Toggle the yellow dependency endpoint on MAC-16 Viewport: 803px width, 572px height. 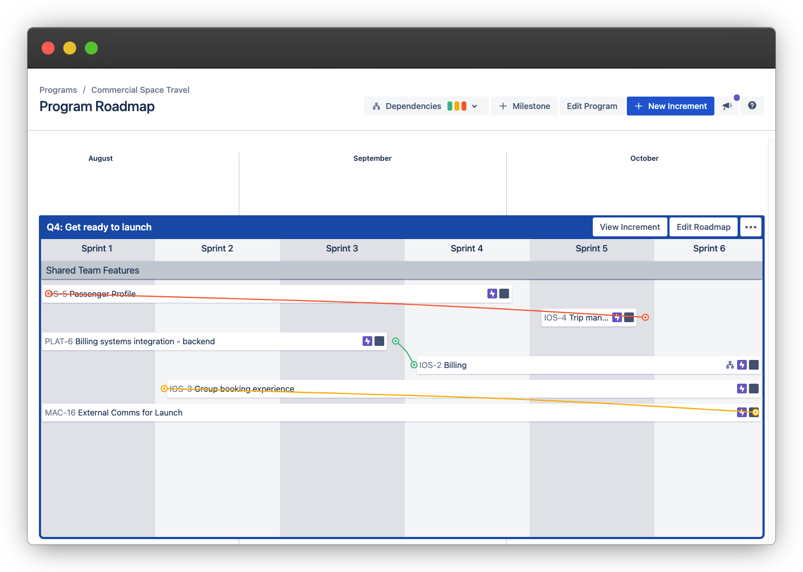(x=754, y=412)
